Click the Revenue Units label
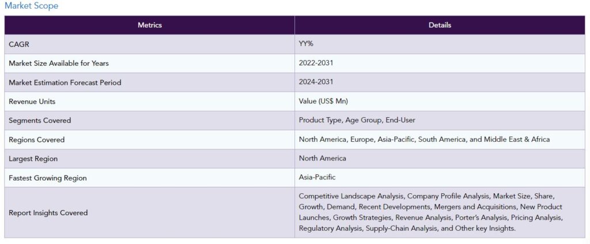Image resolution: width=590 pixels, height=244 pixels. (x=32, y=102)
